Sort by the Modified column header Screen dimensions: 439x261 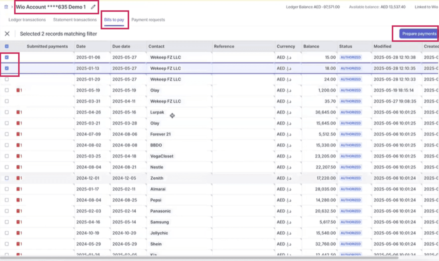tap(382, 46)
